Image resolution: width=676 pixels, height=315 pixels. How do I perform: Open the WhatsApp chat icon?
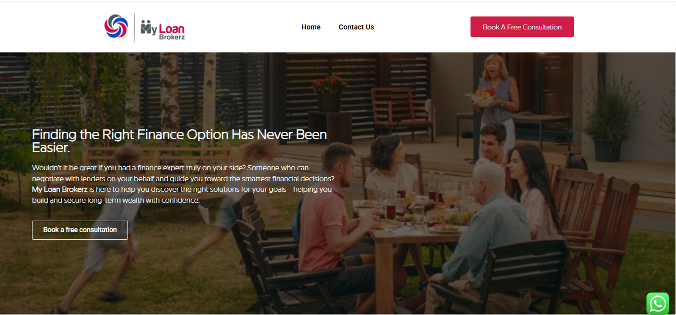(x=657, y=304)
